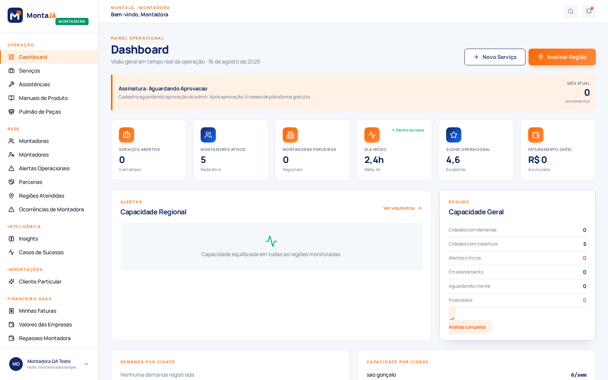Click the Finalizados row
608x380 pixels.
point(517,300)
